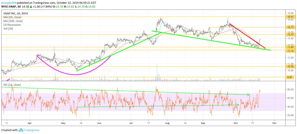Select the Vol (20) indicator label
Screen dimensions: 297x134
pyautogui.click(x=9, y=28)
